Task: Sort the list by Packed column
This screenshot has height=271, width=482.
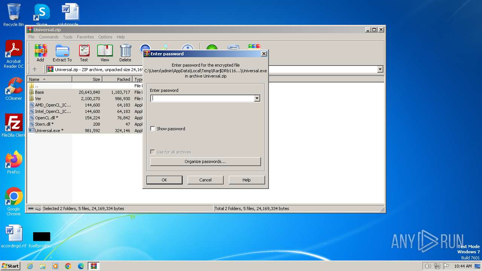Action: click(x=117, y=79)
